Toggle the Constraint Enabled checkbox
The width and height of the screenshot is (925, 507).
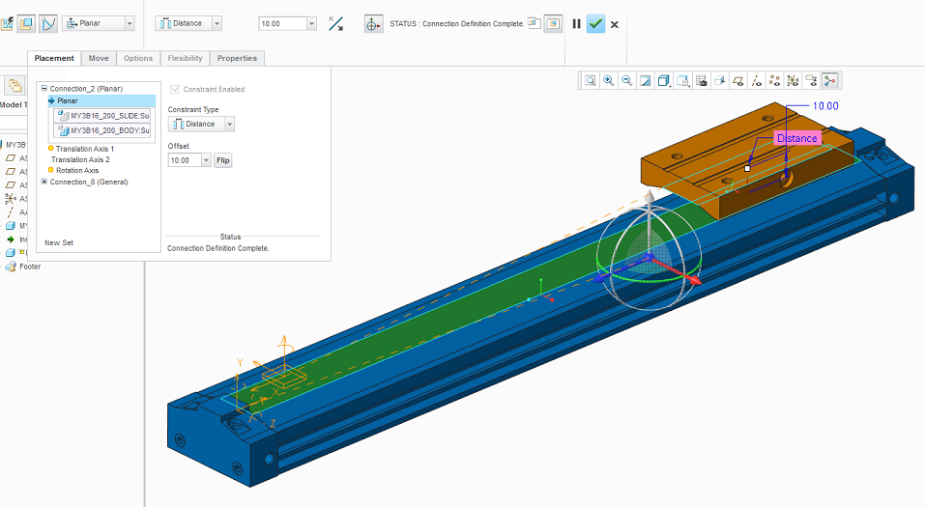(x=175, y=90)
